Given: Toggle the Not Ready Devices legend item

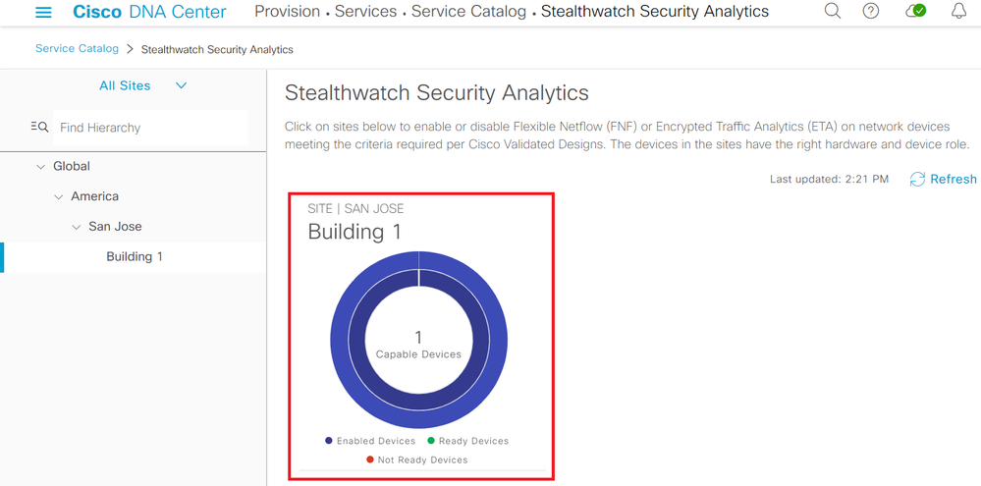Looking at the screenshot, I should [x=417, y=459].
